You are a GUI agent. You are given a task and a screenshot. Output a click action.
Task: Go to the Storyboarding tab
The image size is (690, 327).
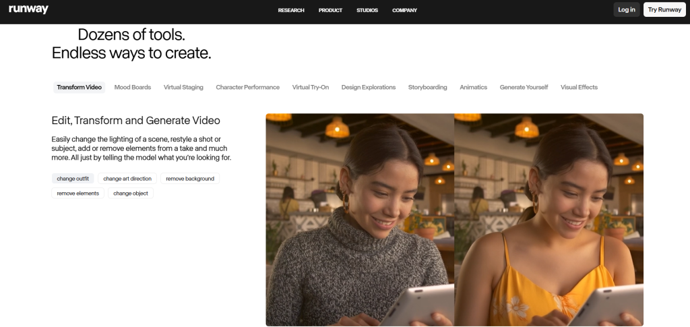(x=427, y=87)
